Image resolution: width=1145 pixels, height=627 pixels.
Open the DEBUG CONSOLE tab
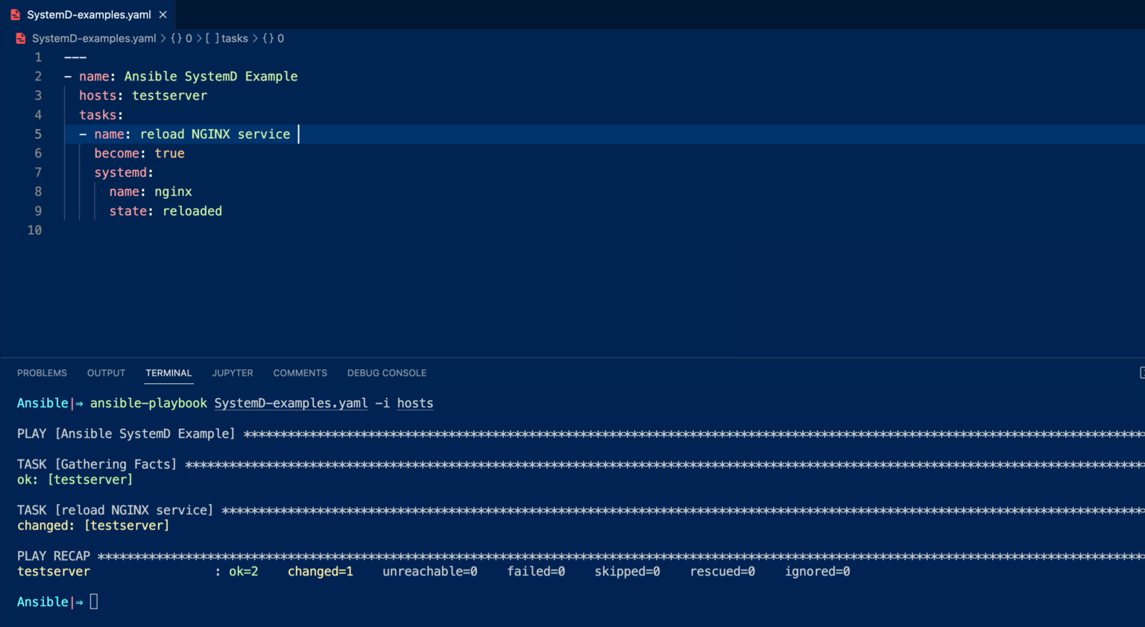click(x=386, y=373)
